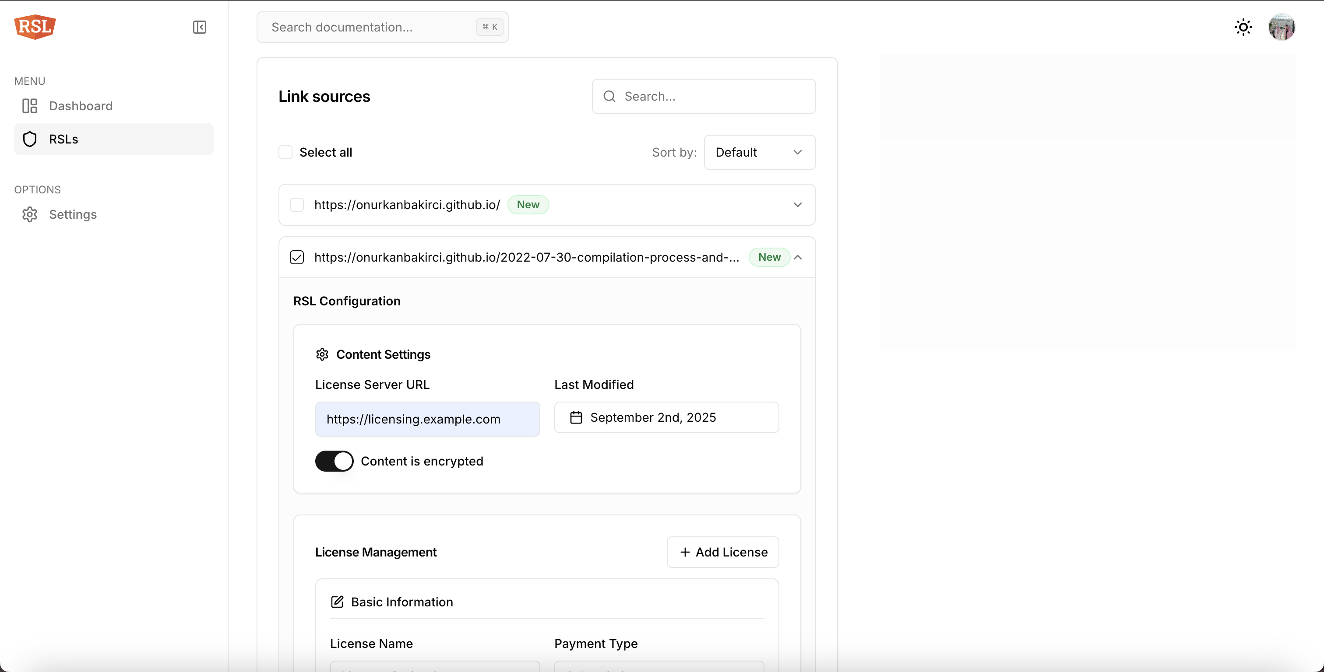Open the Last Modified date picker
This screenshot has height=672, width=1324.
tap(667, 418)
